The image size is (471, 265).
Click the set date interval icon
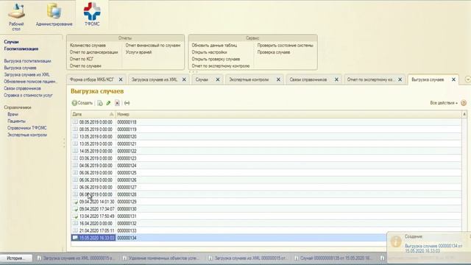[x=127, y=103]
